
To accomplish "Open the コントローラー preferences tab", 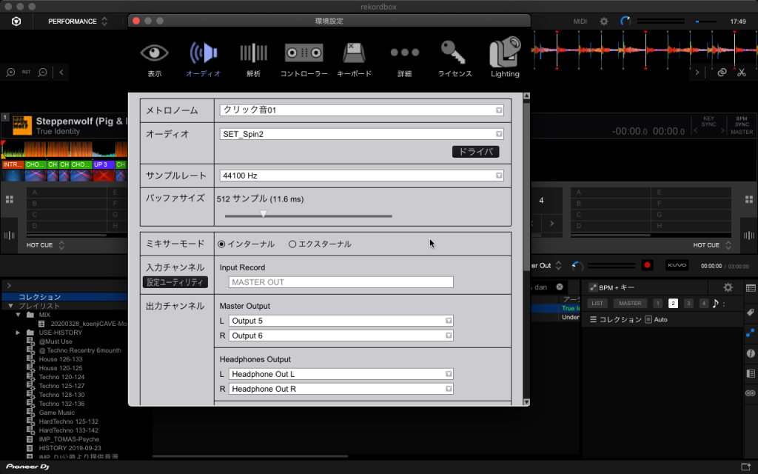I will point(303,60).
